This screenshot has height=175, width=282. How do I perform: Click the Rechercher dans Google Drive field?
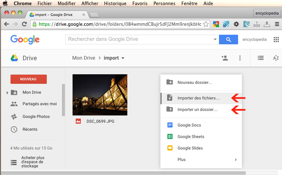pyautogui.click(x=138, y=40)
